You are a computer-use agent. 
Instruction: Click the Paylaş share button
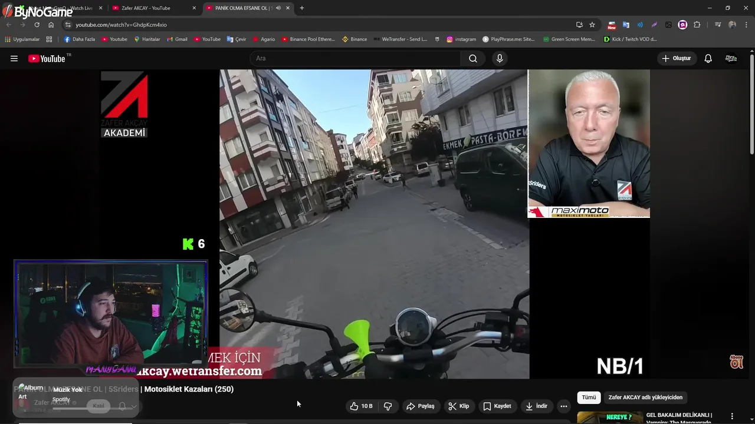pos(421,406)
